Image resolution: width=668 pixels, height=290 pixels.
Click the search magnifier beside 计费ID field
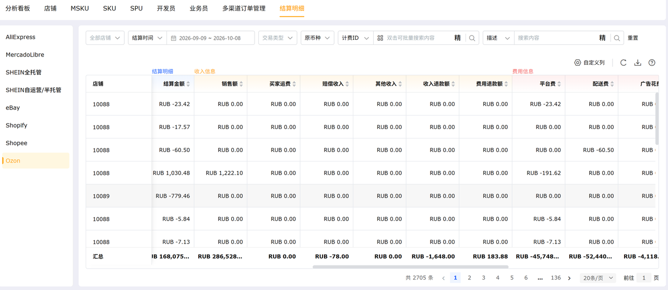472,38
